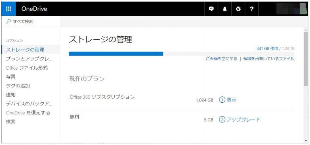Open the notifications bell icon
The height and width of the screenshot is (145, 310).
tap(224, 9)
